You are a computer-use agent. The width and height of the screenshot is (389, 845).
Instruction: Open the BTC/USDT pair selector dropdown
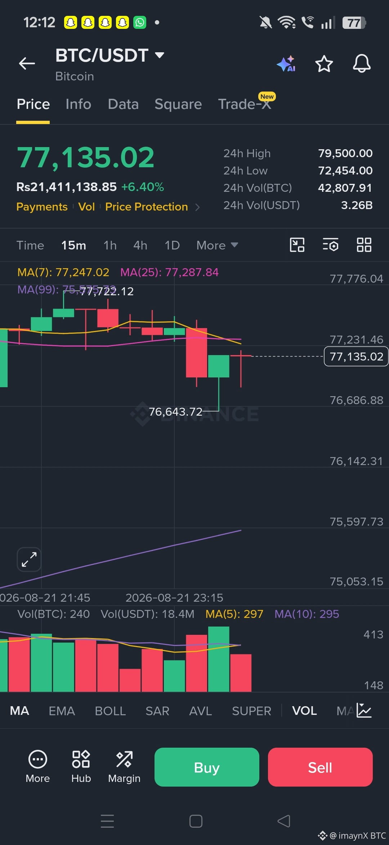(x=110, y=56)
